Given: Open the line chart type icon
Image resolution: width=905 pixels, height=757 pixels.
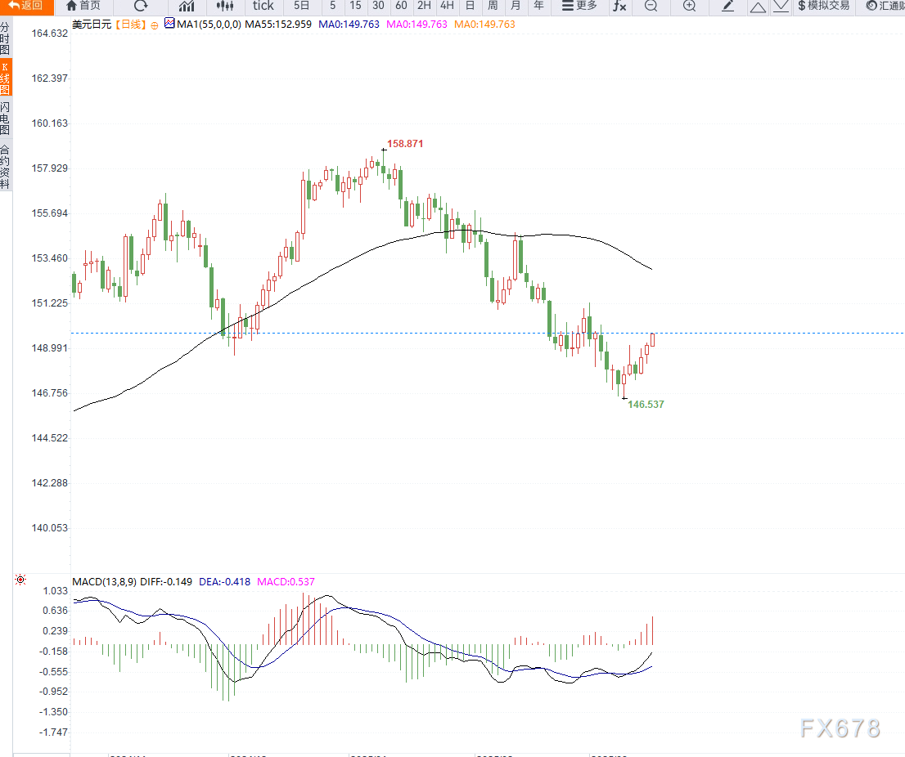Looking at the screenshot, I should (x=187, y=6).
